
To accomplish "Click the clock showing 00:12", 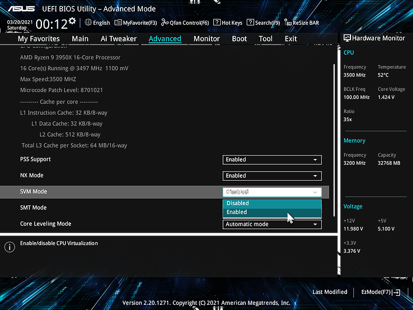I will point(52,25).
